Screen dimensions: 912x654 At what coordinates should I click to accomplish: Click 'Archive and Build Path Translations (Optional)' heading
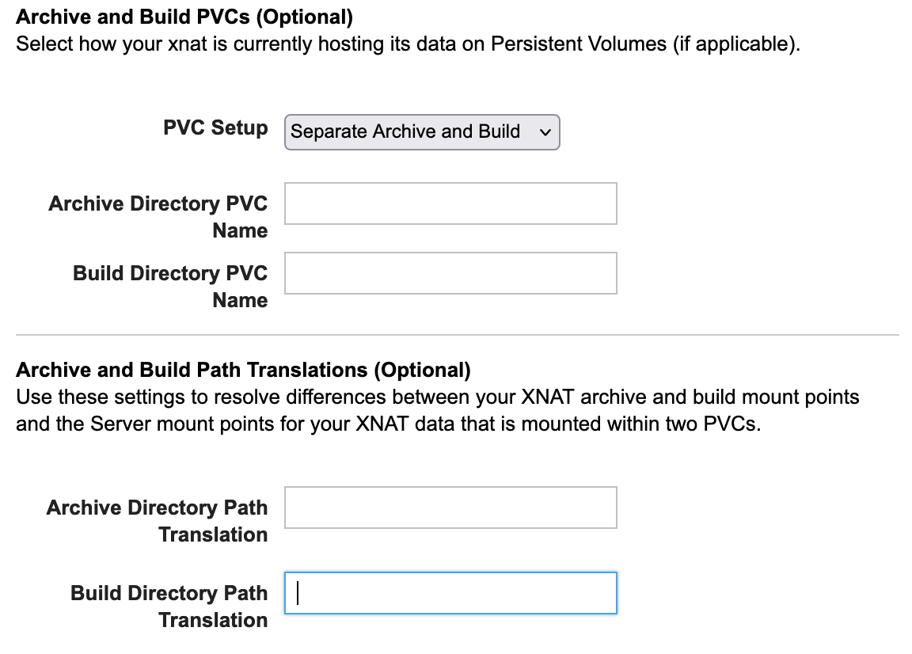pyautogui.click(x=243, y=370)
